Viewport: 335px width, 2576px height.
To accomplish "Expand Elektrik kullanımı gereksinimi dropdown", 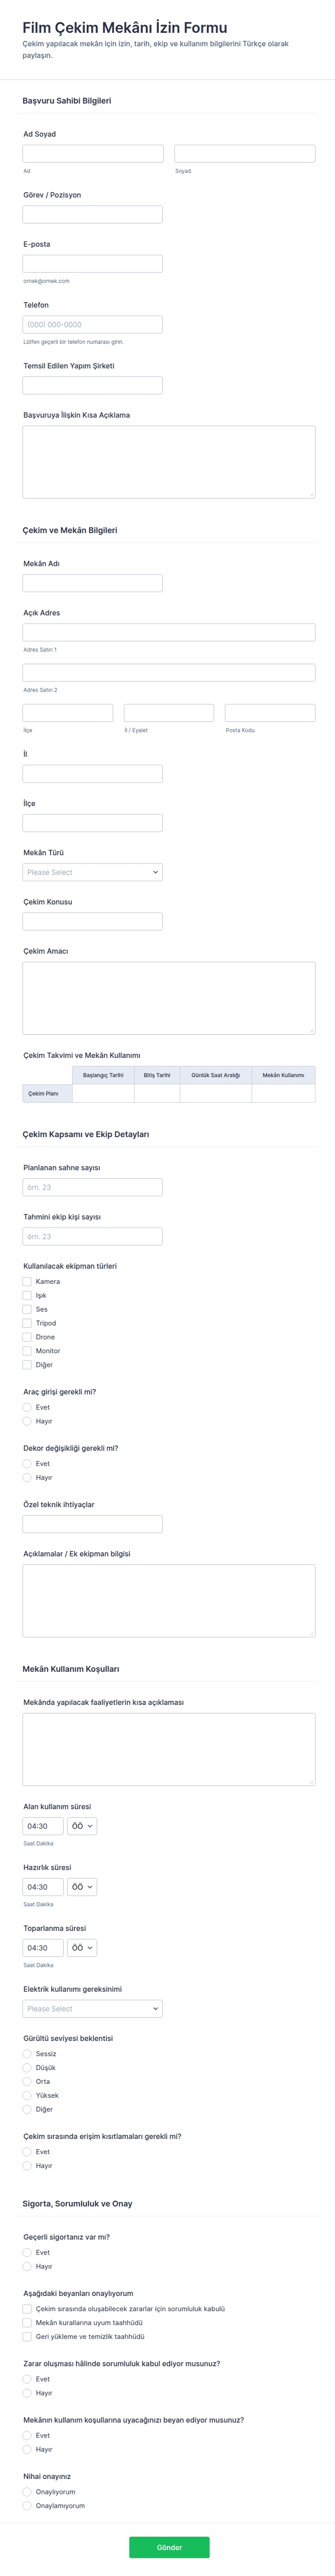I will [x=93, y=2008].
